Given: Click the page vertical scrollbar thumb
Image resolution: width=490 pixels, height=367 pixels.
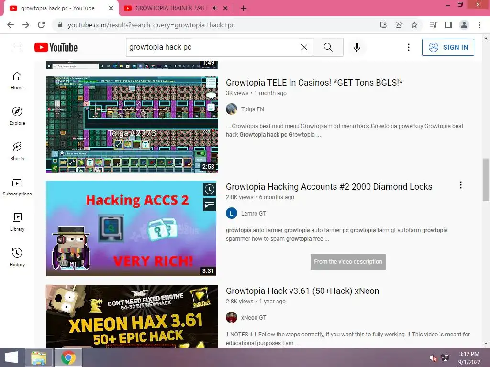Looking at the screenshot, I should tap(486, 180).
